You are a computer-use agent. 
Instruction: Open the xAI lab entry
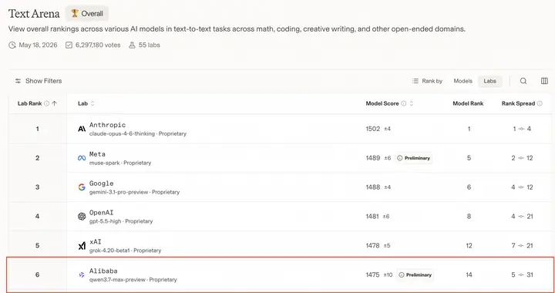coord(96,241)
